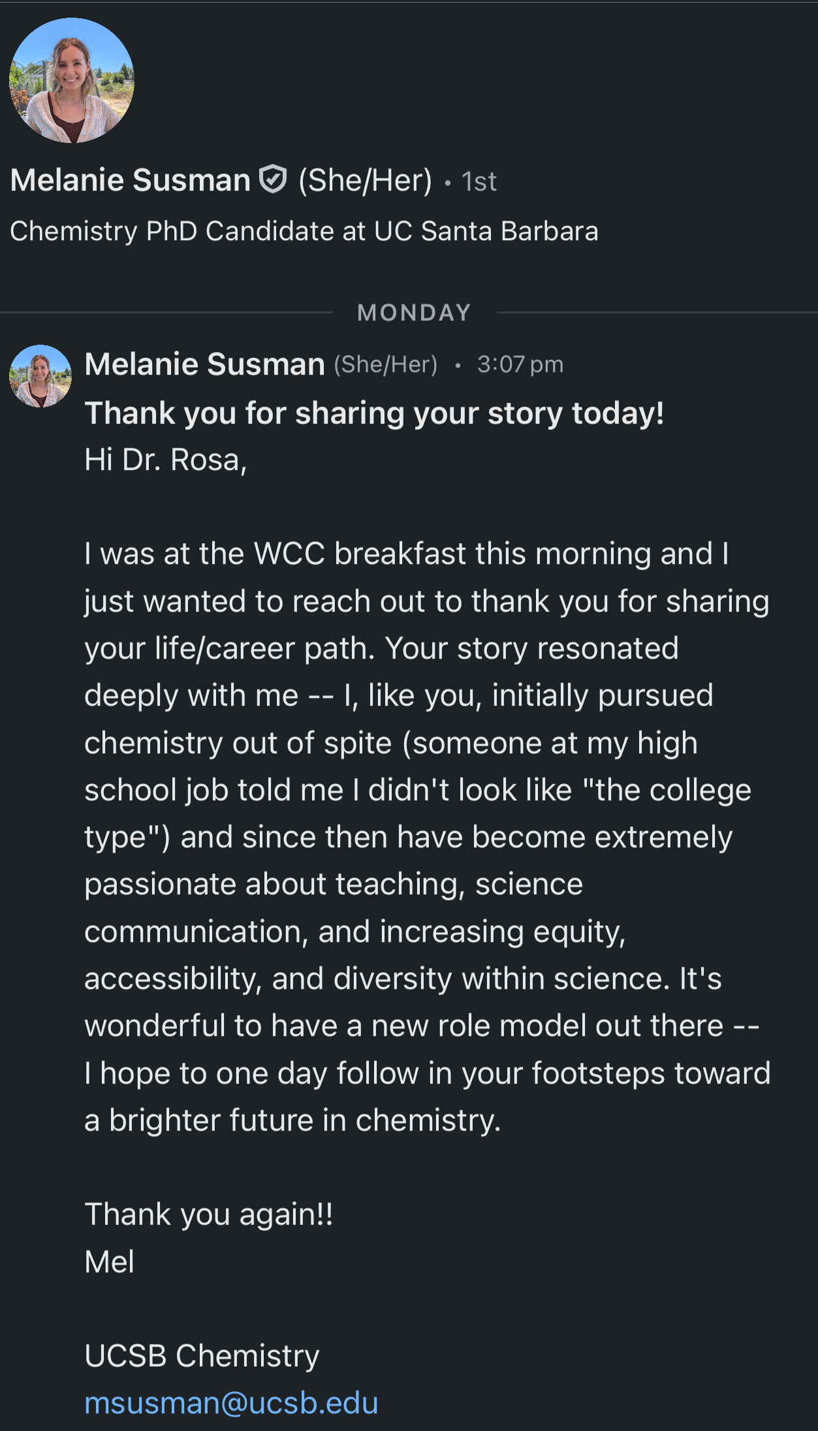Image resolution: width=818 pixels, height=1431 pixels.
Task: Click the verified shield badge icon
Action: pyautogui.click(x=273, y=180)
